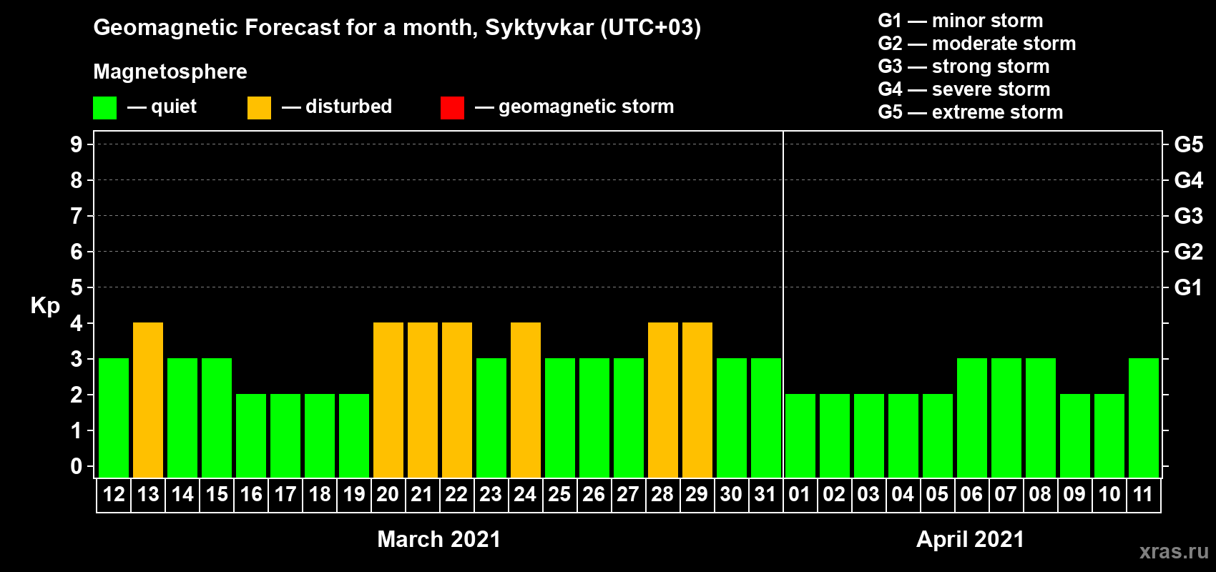Select the green bar for March 12

click(114, 418)
